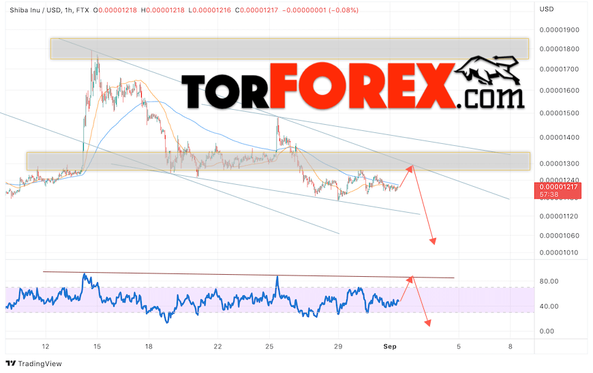Click the Low value L0.00001216 in the header
The width and height of the screenshot is (593, 373).
click(209, 10)
